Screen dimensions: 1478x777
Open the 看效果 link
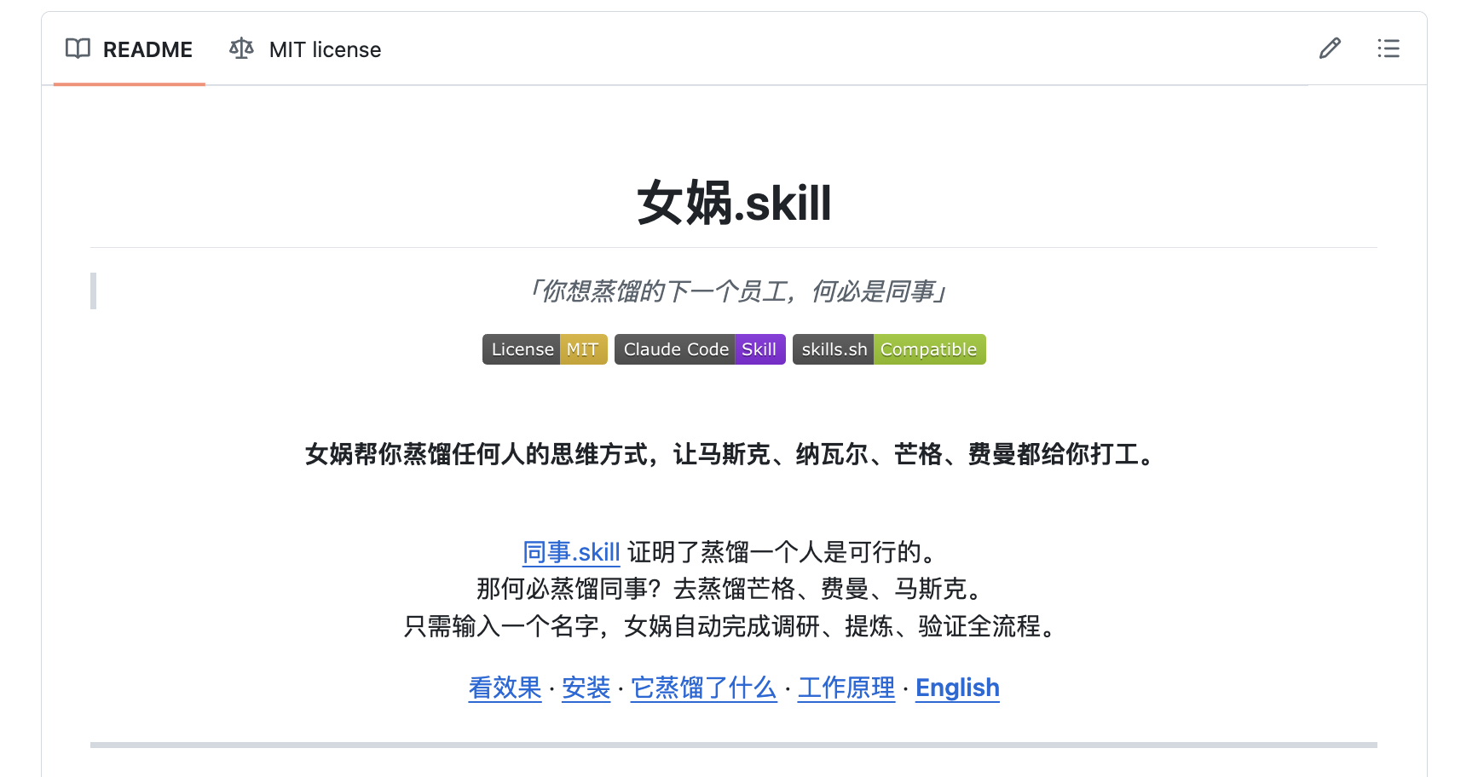[505, 688]
